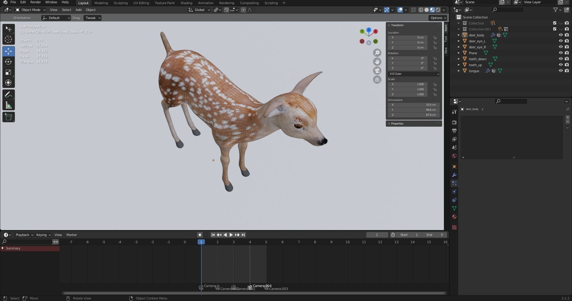Select the Select Box tool
The width and height of the screenshot is (572, 301).
(8, 29)
